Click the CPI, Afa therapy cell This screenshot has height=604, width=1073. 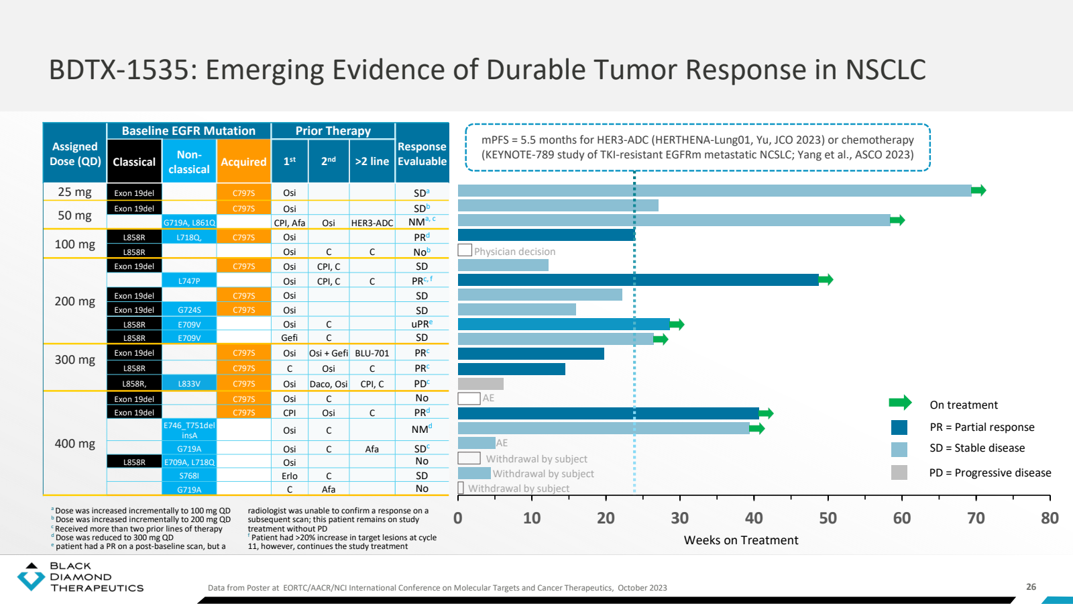click(x=290, y=223)
